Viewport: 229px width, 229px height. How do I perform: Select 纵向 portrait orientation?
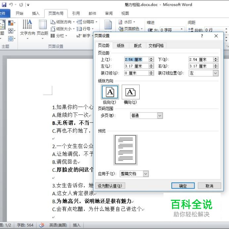pos(110,92)
